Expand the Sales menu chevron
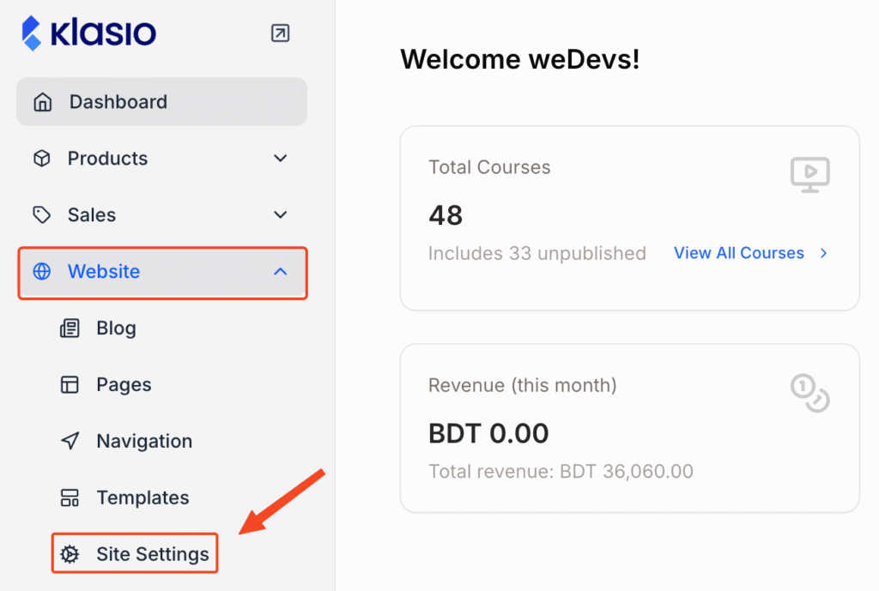 point(280,215)
